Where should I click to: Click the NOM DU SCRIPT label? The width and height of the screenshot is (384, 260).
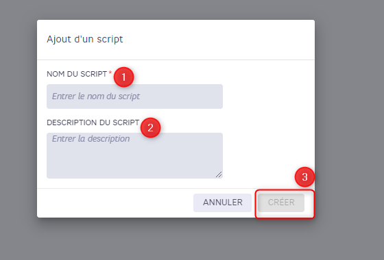pos(77,74)
